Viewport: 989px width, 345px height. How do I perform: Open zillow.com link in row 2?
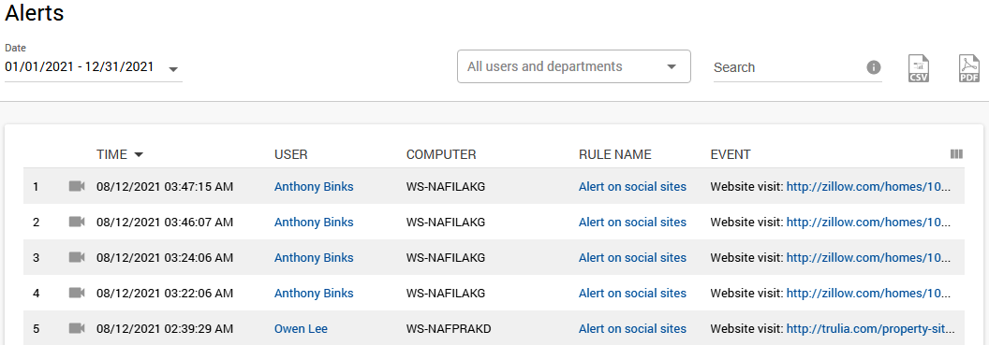click(x=868, y=222)
